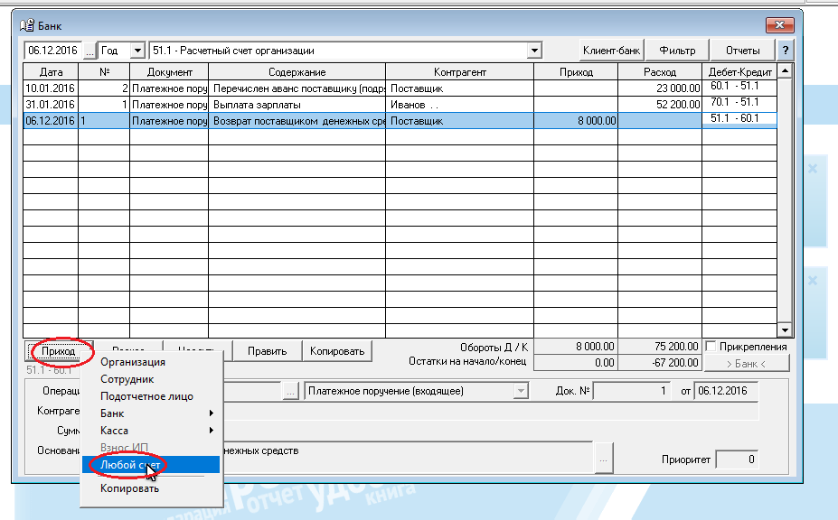Click the Клиент-банк button
The image size is (838, 520).
pyautogui.click(x=611, y=51)
